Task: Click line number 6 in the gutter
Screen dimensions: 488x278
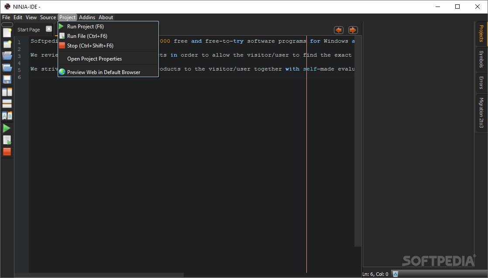Action: coord(19,77)
